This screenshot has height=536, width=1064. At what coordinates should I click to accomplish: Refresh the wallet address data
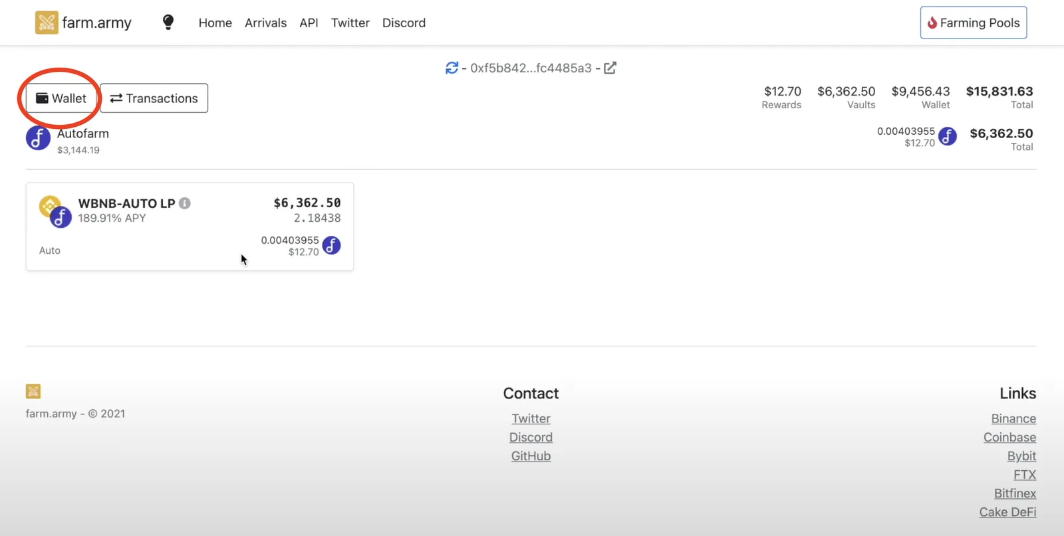click(452, 68)
